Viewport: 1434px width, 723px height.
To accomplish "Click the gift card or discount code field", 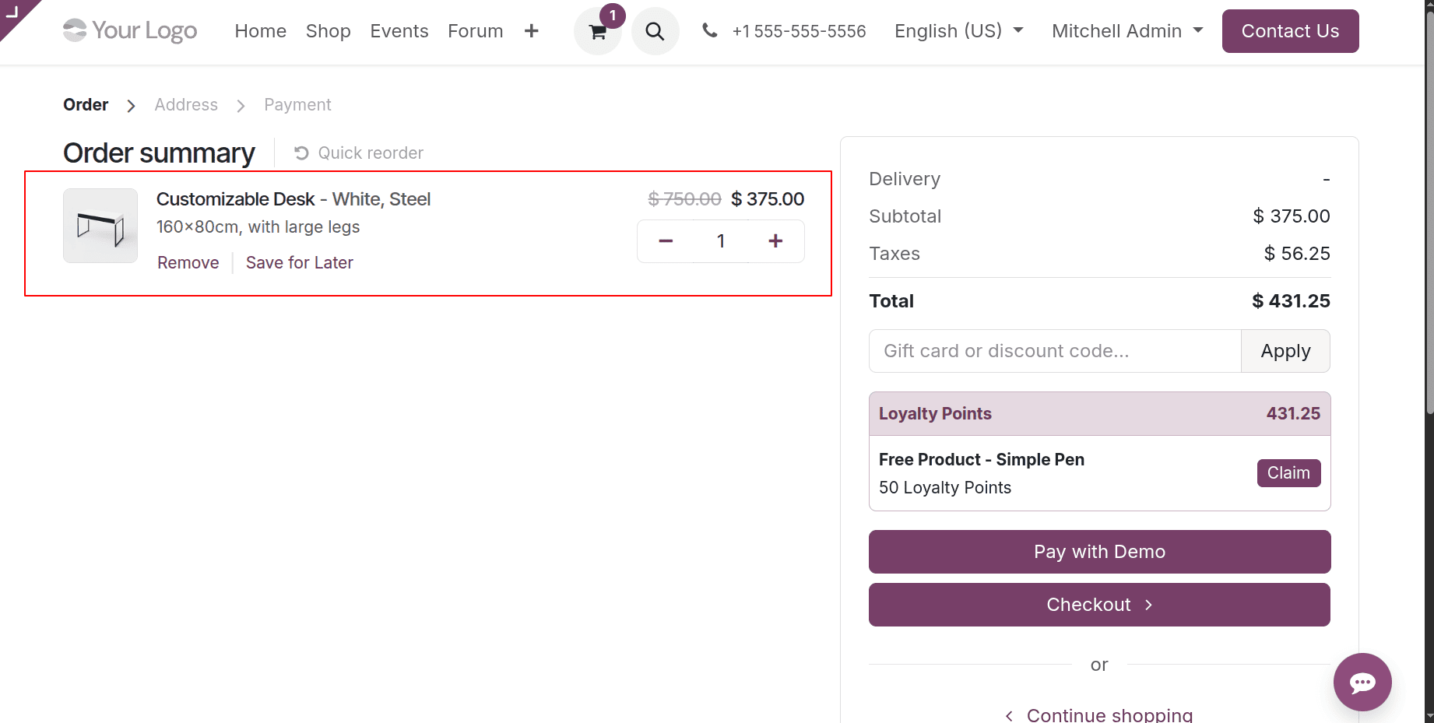I will (1055, 351).
